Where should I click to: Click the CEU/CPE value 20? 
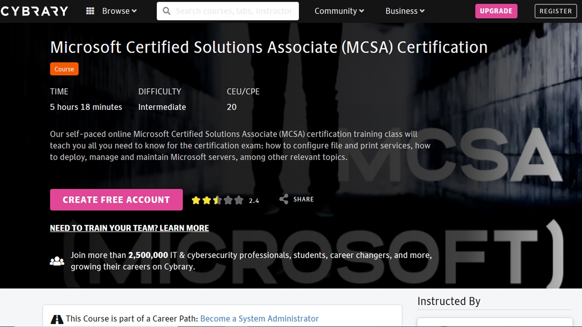[x=232, y=107]
